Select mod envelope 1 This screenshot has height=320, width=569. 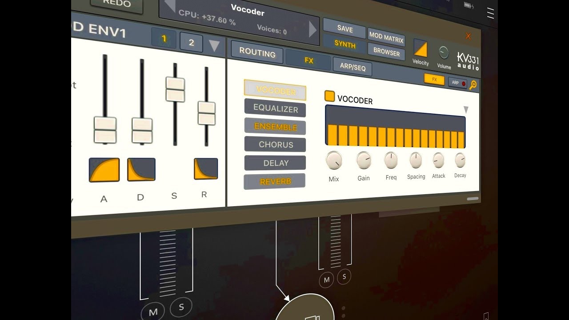pyautogui.click(x=164, y=39)
